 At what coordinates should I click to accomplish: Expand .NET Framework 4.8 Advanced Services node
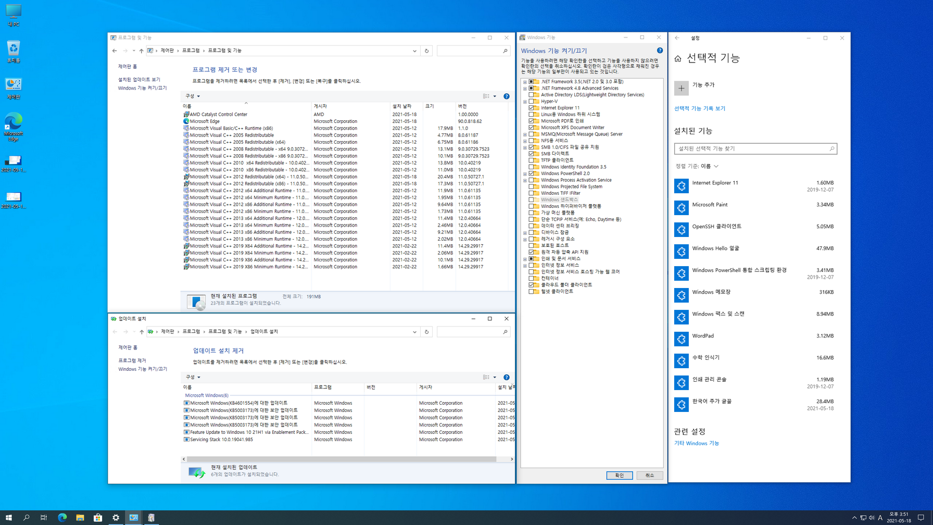pos(525,89)
